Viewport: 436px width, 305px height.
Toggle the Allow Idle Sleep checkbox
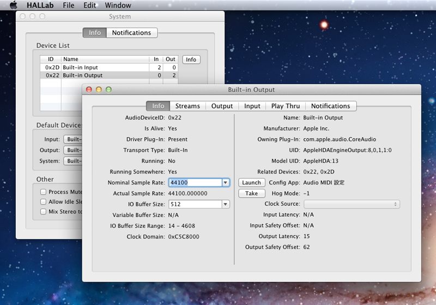pos(43,202)
